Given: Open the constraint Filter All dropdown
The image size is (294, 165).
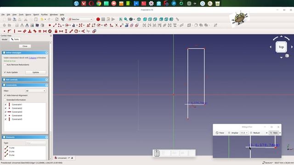Looking at the screenshot, I should (x=36, y=91).
